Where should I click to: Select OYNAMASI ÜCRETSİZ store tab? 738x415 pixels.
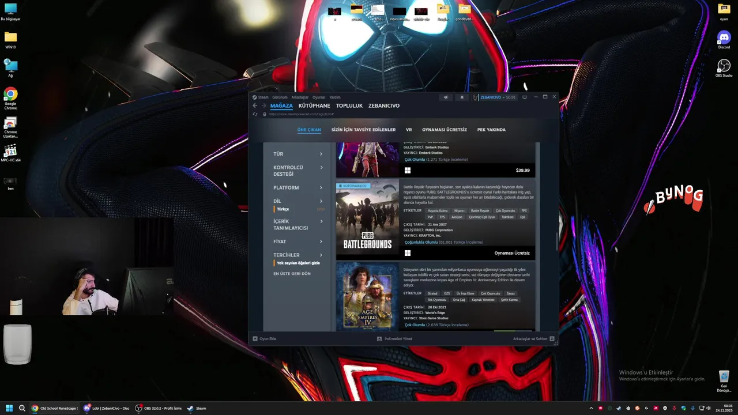tap(445, 130)
